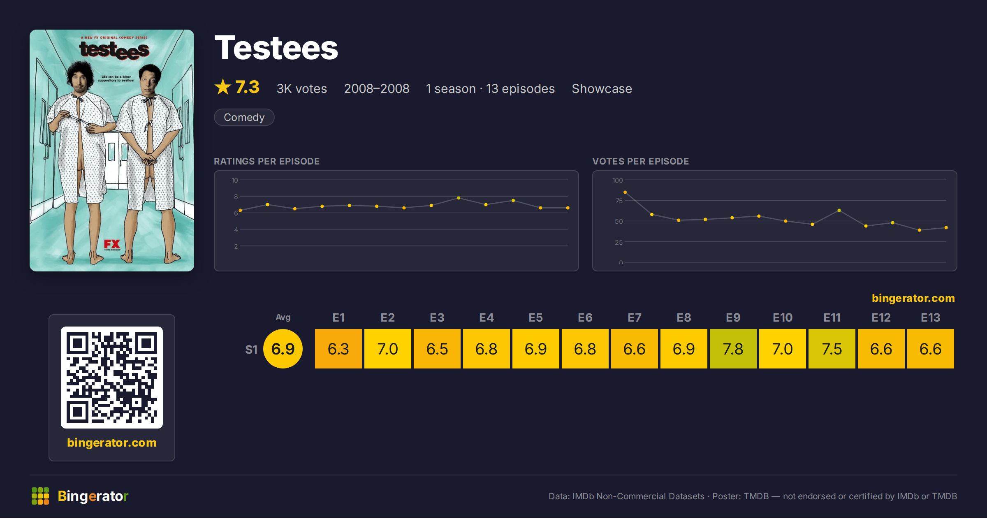Click the Bingerator grid logo icon
Viewport: 987px width, 519px height.
[x=40, y=496]
